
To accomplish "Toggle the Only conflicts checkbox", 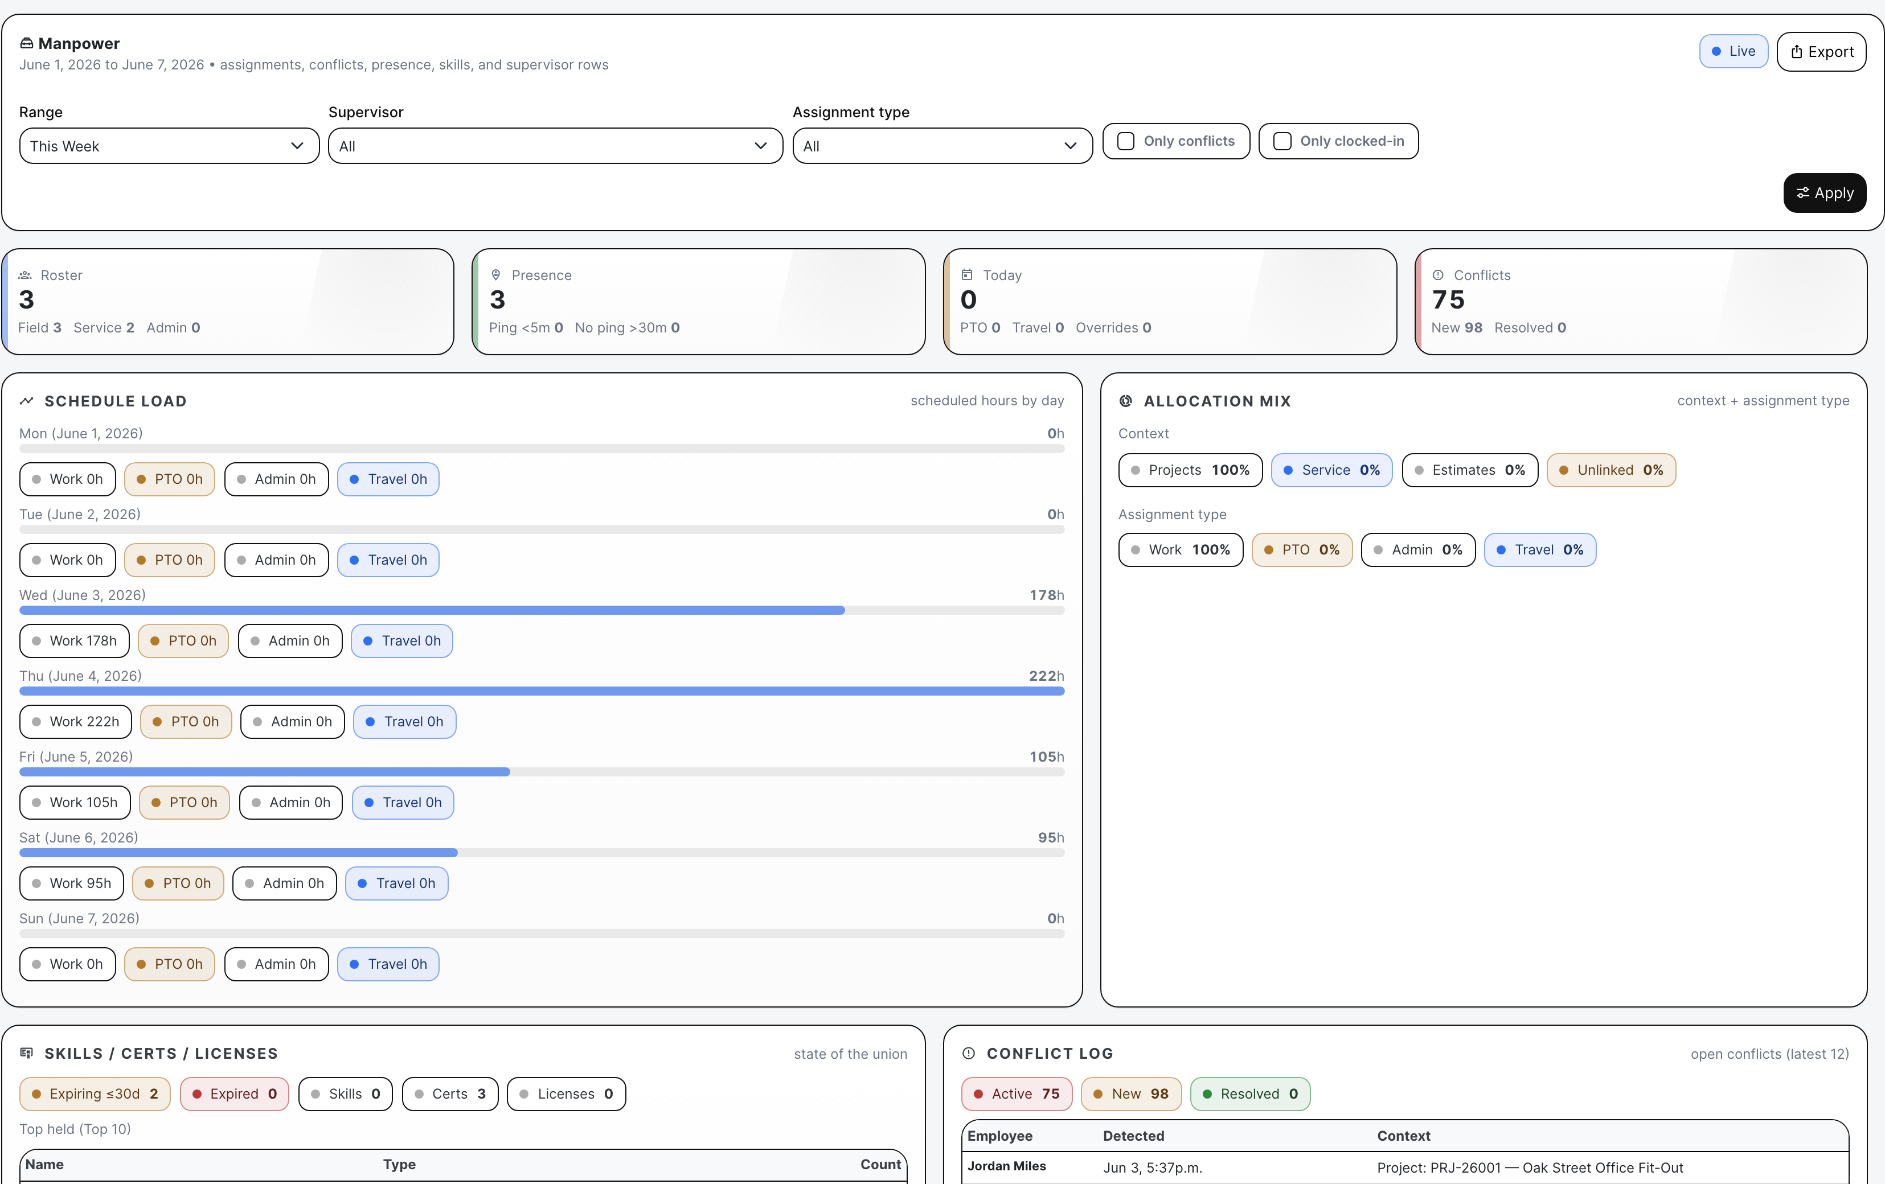I will [1126, 142].
